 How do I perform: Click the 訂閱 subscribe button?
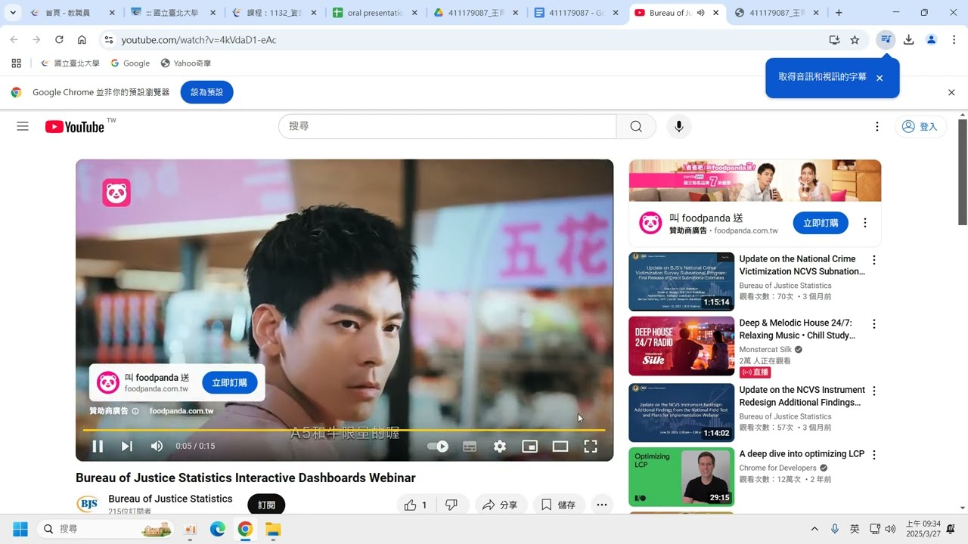(266, 505)
